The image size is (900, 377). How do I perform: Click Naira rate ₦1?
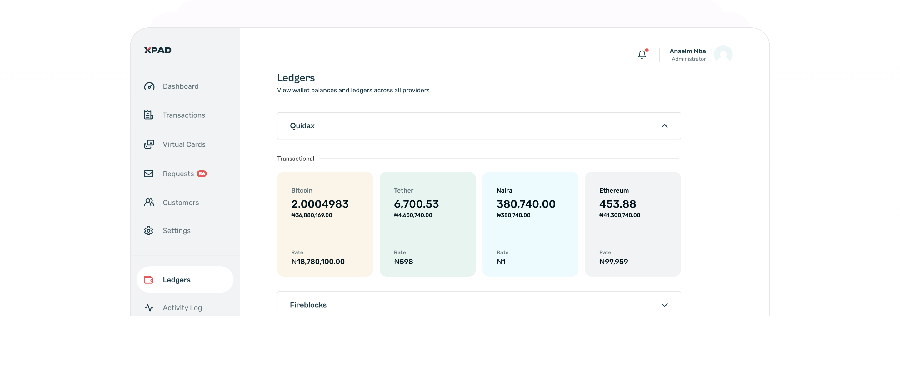(501, 262)
